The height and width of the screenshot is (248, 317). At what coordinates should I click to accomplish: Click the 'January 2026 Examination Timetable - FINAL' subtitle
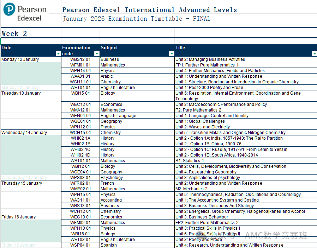click(x=136, y=19)
